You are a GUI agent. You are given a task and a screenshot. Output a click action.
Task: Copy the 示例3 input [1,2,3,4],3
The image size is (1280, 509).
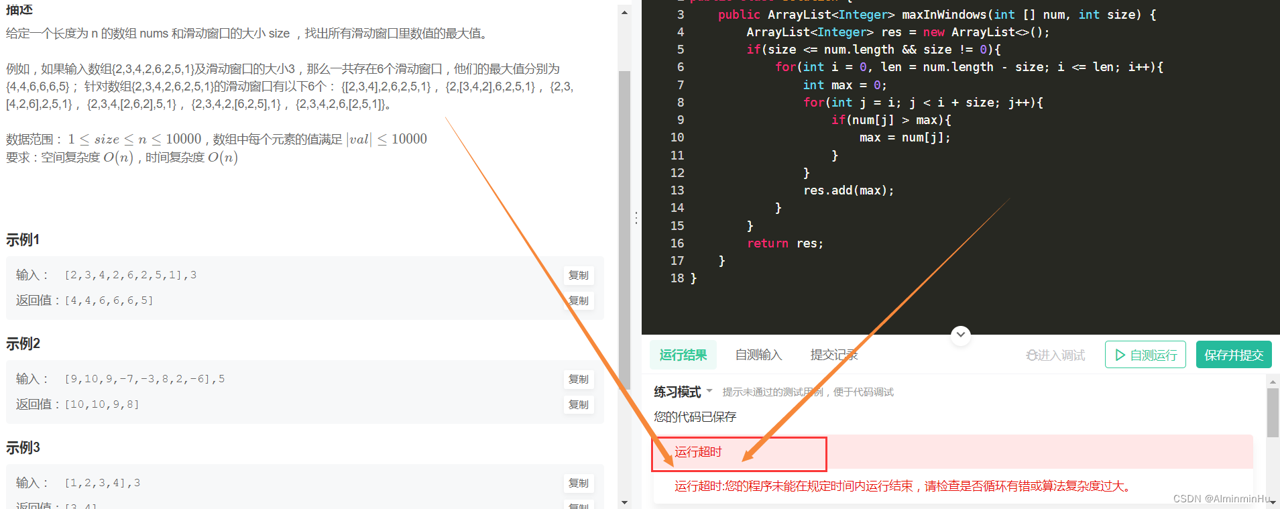pyautogui.click(x=578, y=483)
